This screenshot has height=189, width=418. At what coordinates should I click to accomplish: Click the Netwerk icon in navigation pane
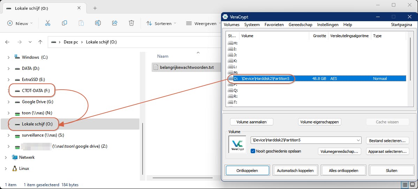(x=15, y=157)
